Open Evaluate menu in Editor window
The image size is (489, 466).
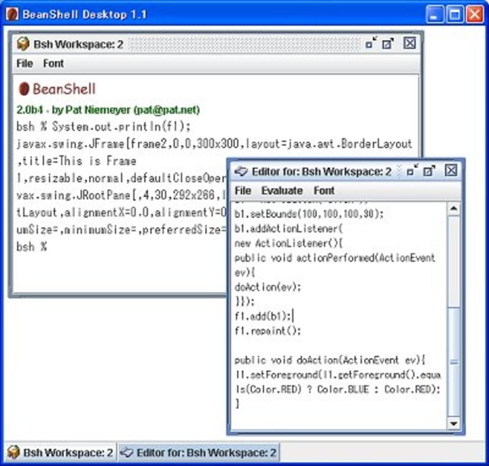point(282,190)
